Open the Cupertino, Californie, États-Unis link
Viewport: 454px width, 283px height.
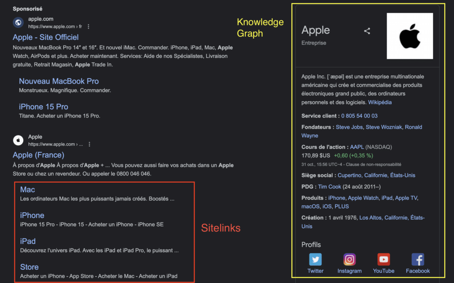pos(376,175)
